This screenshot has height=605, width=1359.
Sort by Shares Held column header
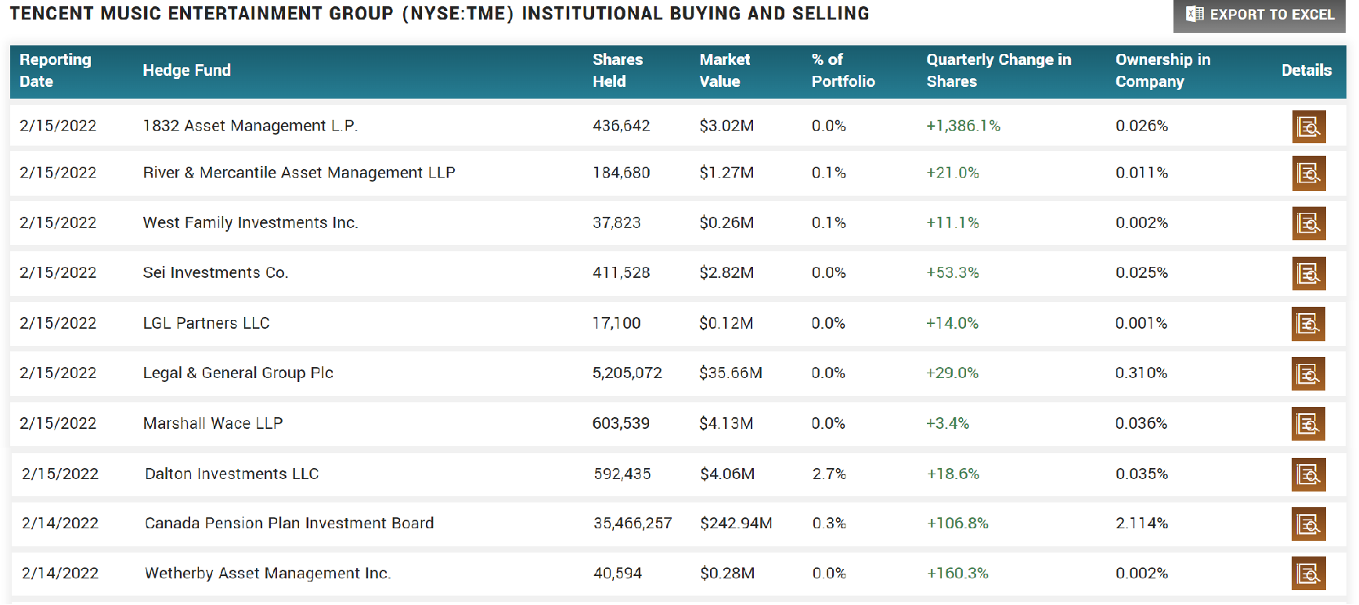click(x=618, y=70)
